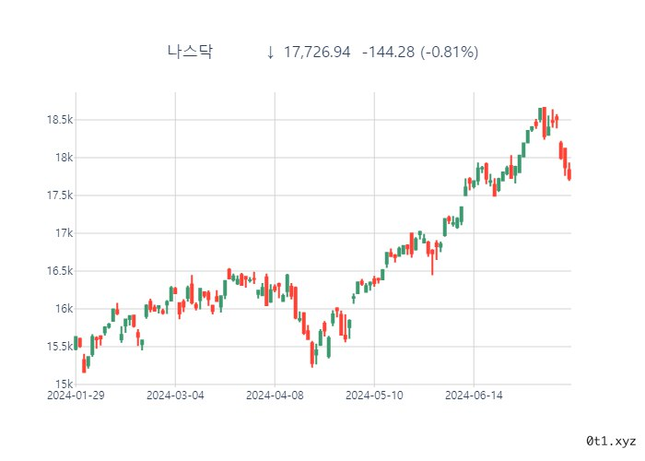
Task: Click the 2024-04-08 date label
Action: [x=275, y=396]
